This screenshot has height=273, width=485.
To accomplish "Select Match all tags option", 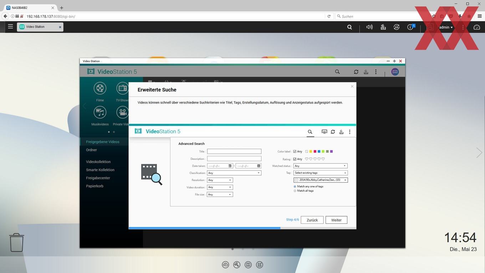I will pos(295,191).
